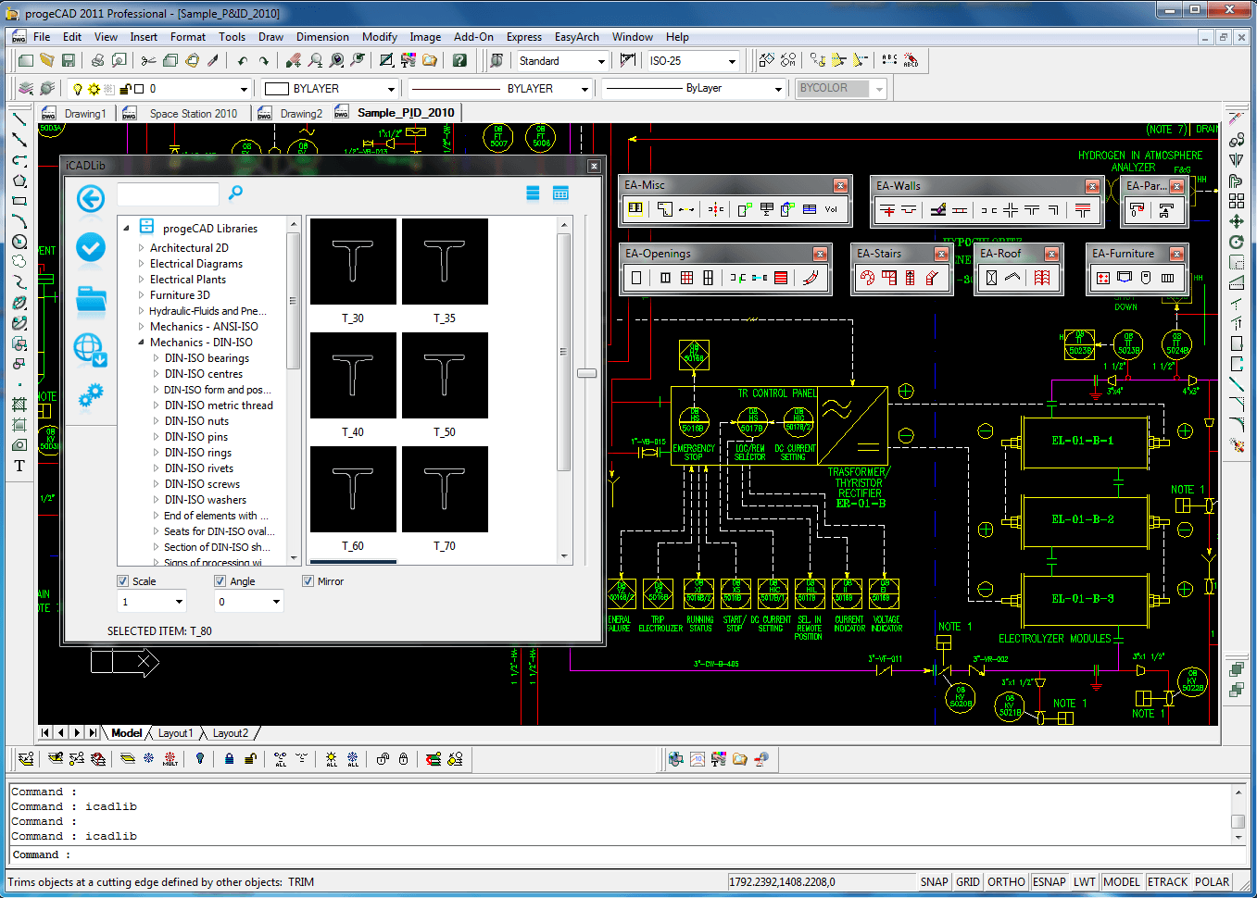1257x898 pixels.
Task: Select Electrical Diagrams in the library tree
Action: tap(196, 264)
